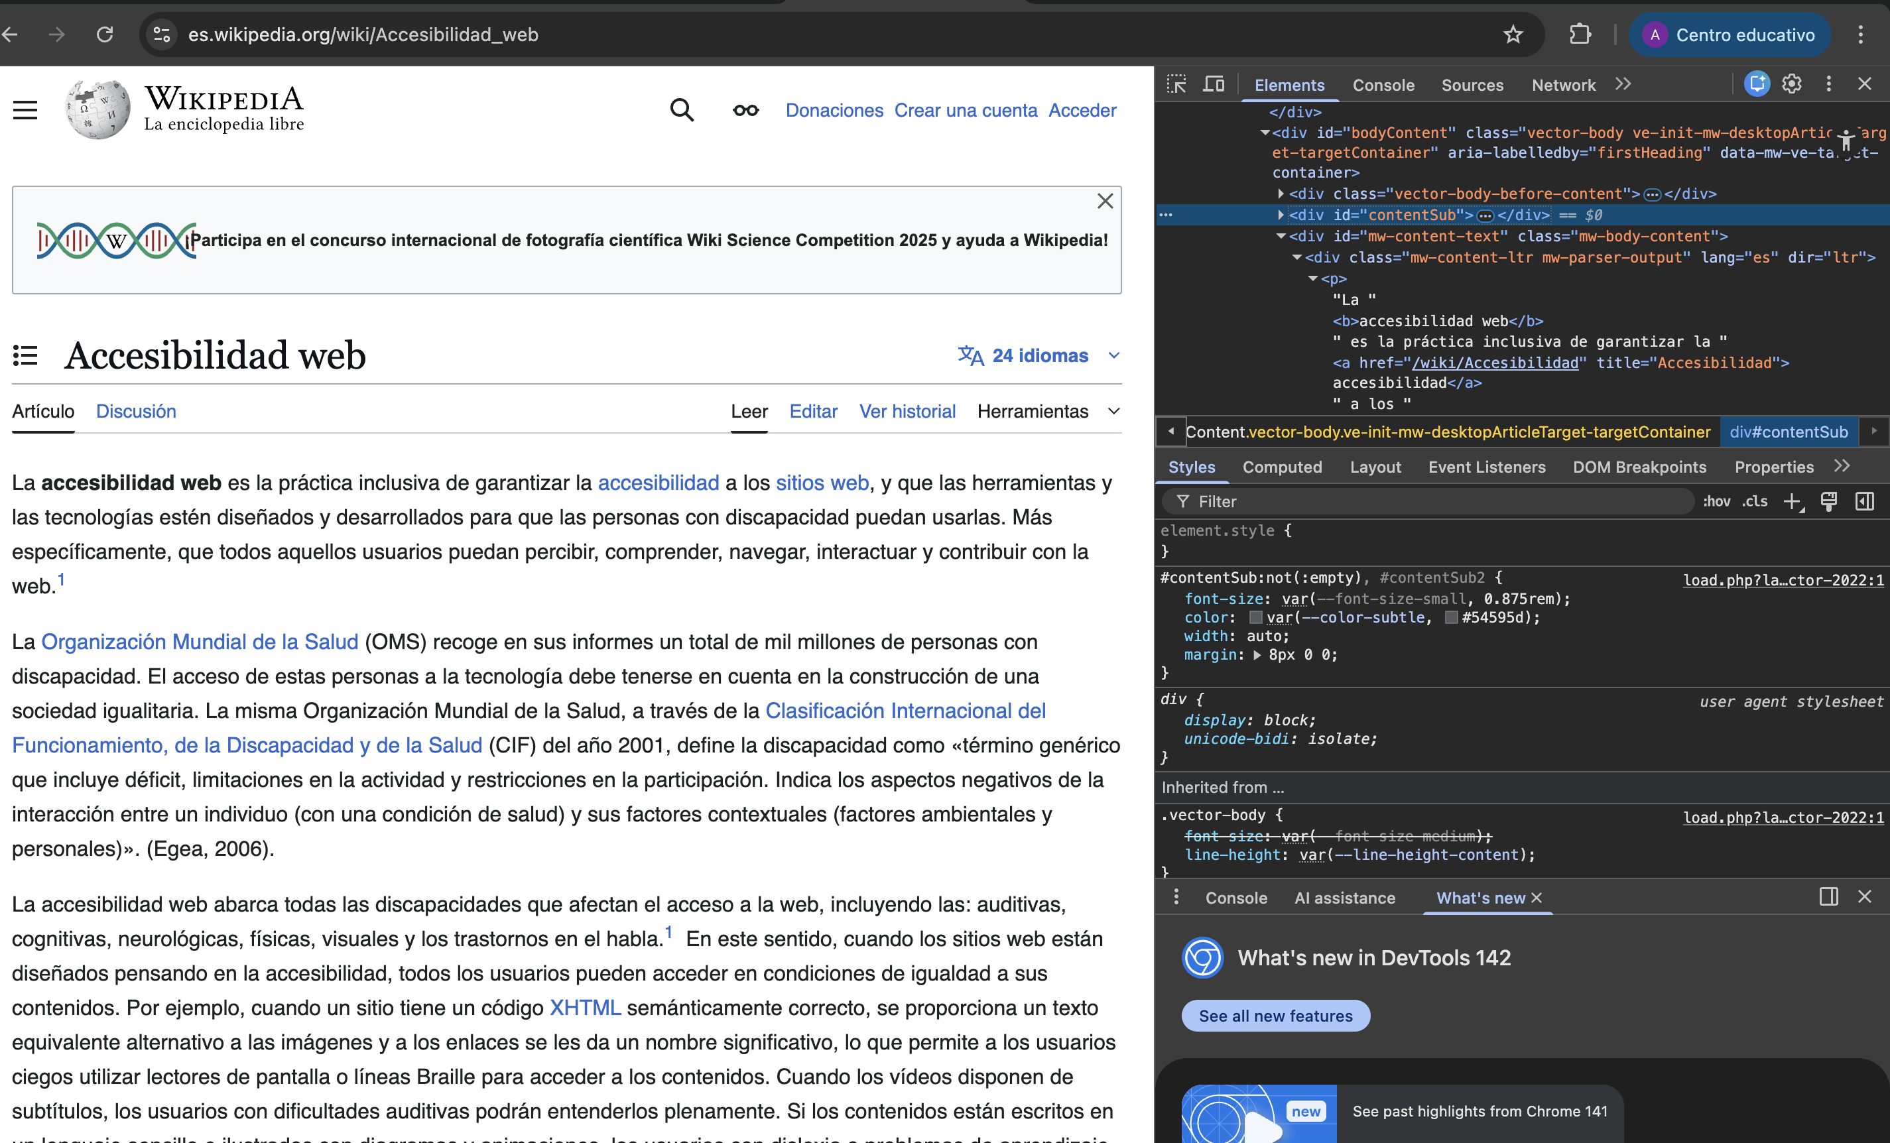1890x1143 pixels.
Task: Open the Organización Mundial de la Salud link
Action: pyautogui.click(x=200, y=642)
